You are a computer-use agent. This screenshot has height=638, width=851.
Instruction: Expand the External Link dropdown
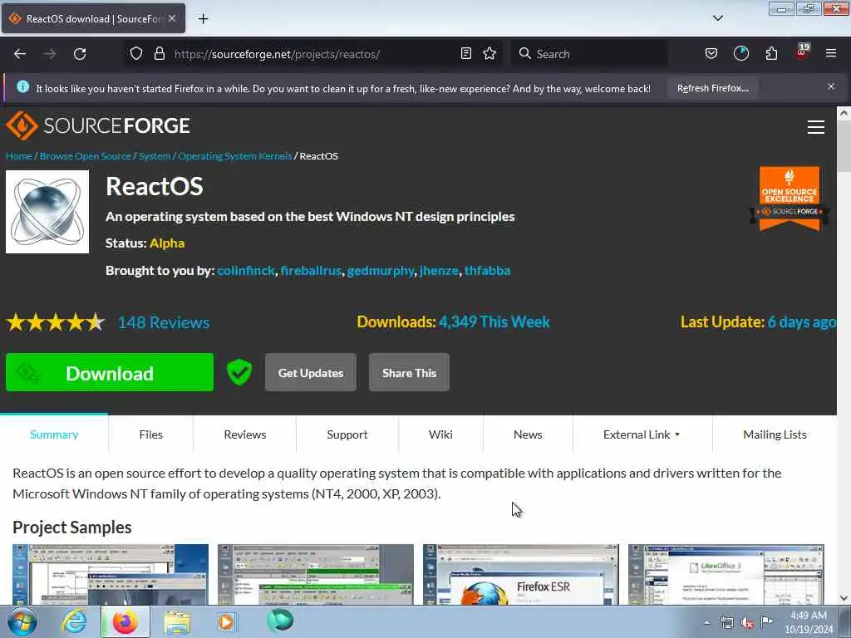[x=642, y=434]
